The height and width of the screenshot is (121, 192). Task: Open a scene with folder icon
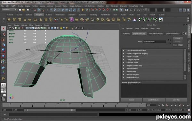click(24, 10)
